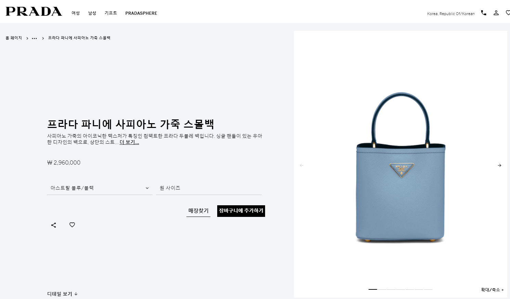Add product to wishlist with heart icon
Viewport: 510px width, 299px height.
click(x=72, y=225)
